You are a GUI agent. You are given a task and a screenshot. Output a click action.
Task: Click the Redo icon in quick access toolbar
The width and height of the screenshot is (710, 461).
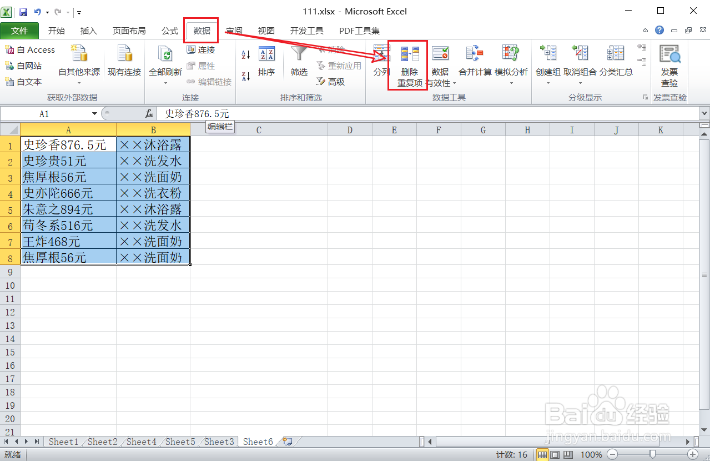(57, 12)
